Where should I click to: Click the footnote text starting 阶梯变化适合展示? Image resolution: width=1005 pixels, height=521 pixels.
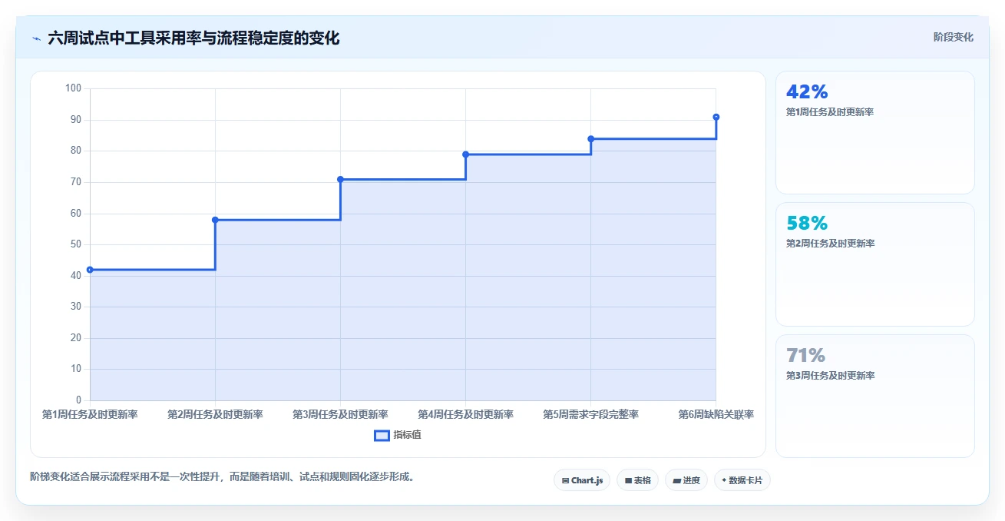pyautogui.click(x=224, y=476)
